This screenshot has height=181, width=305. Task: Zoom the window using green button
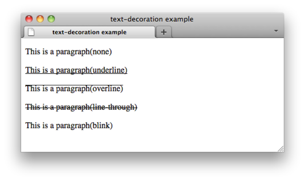click(51, 19)
